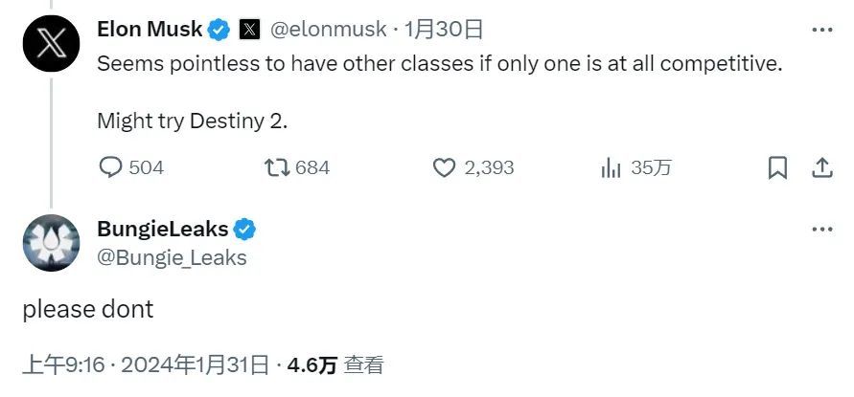Click the @elonmusk handle
This screenshot has height=397, width=854.
point(327,30)
